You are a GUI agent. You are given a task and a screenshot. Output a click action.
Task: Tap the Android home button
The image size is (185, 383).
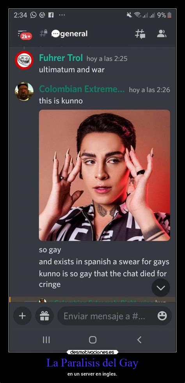92,340
